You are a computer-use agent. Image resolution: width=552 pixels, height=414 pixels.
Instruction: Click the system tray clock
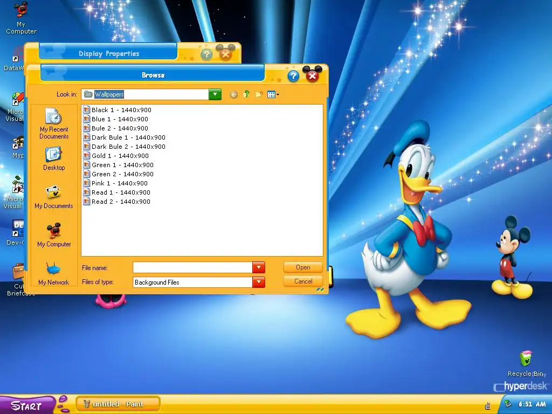pos(532,404)
